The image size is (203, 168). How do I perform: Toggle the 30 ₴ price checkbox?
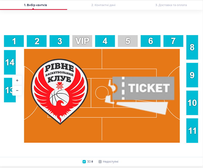pyautogui.click(x=84, y=162)
